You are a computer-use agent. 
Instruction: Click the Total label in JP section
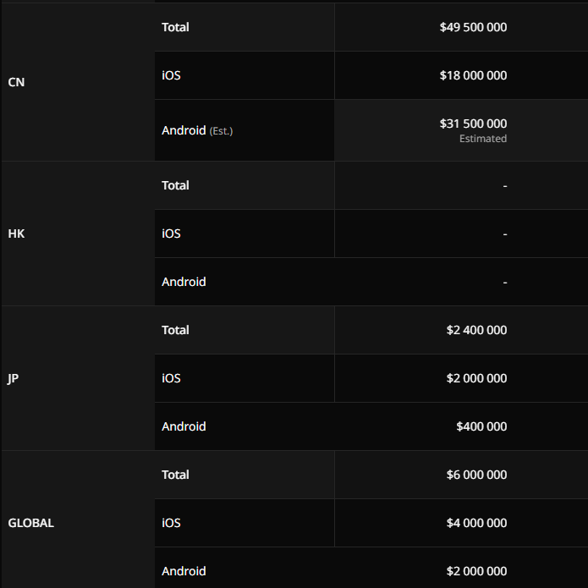[175, 330]
